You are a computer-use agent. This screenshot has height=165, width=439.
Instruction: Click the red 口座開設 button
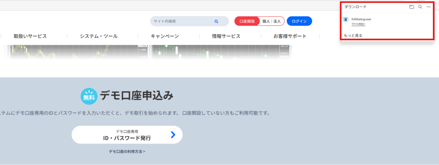coord(247,21)
